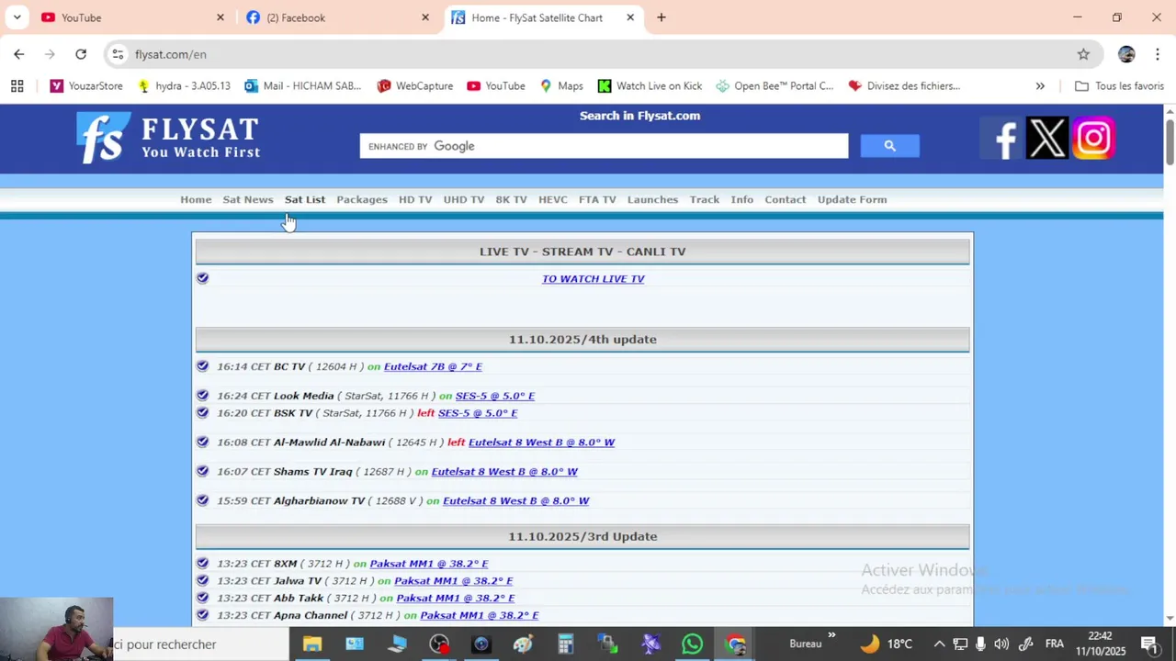Open the Watch Live on Kick bookmark
The image size is (1176, 661).
click(650, 86)
